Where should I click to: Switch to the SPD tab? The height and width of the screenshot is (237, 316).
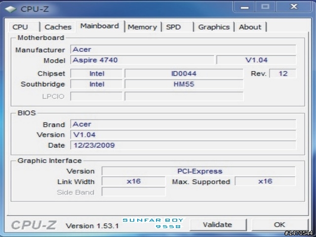(177, 27)
